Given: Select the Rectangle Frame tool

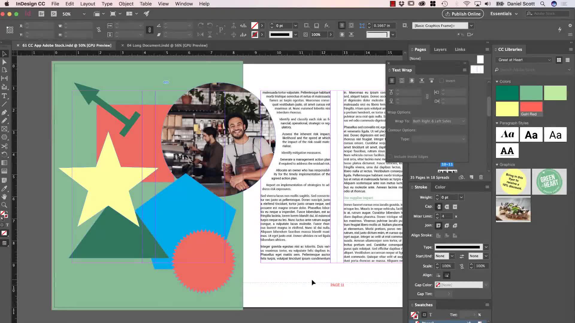Looking at the screenshot, I should coord(4,129).
